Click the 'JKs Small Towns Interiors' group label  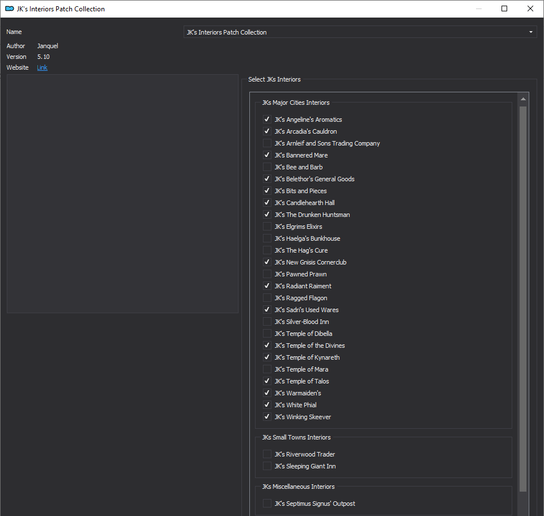(x=296, y=437)
